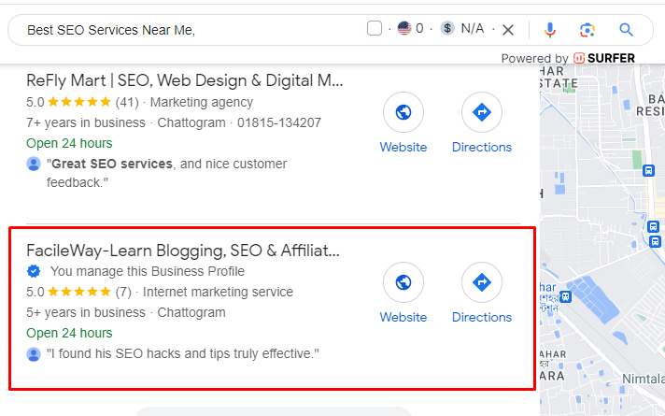Click '7+ years in business' text
Screen dimensions: 665x416
click(86, 122)
